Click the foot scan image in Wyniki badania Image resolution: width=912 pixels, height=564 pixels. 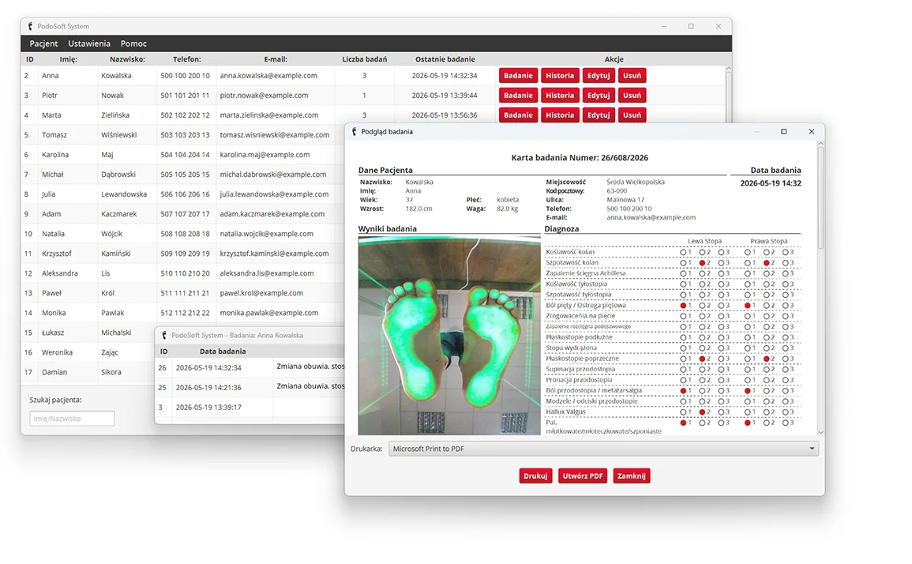point(449,336)
